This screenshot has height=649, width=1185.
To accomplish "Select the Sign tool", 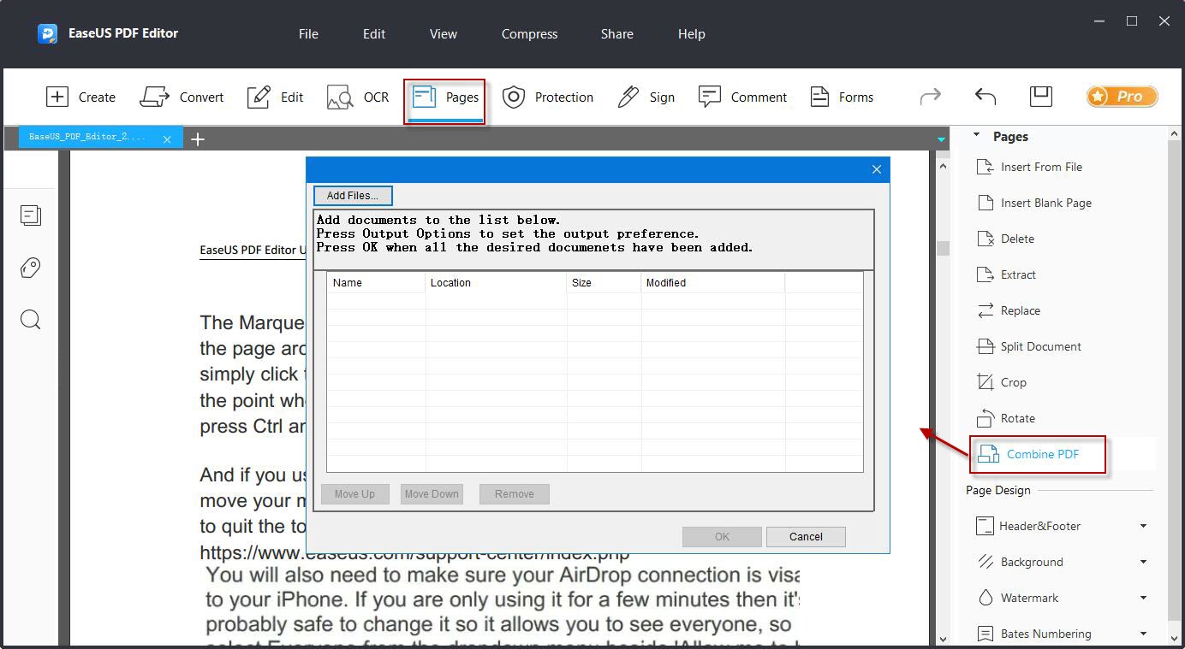I will (646, 97).
